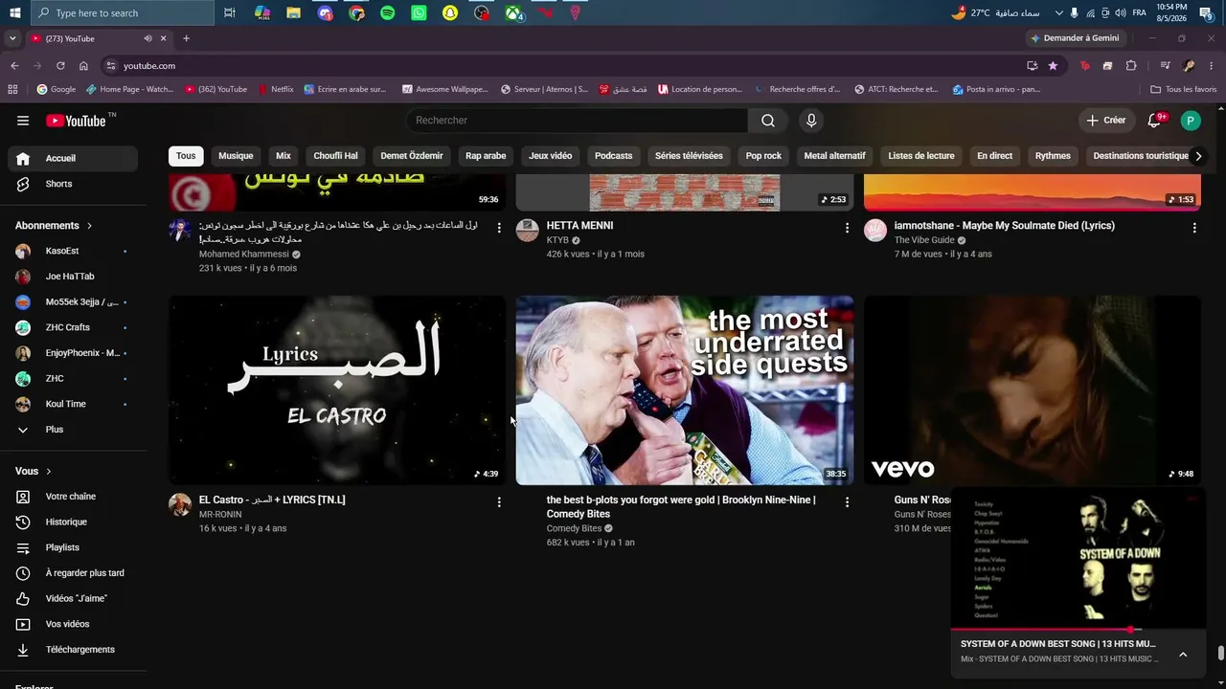Click Demander à Gemini button

click(1075, 38)
